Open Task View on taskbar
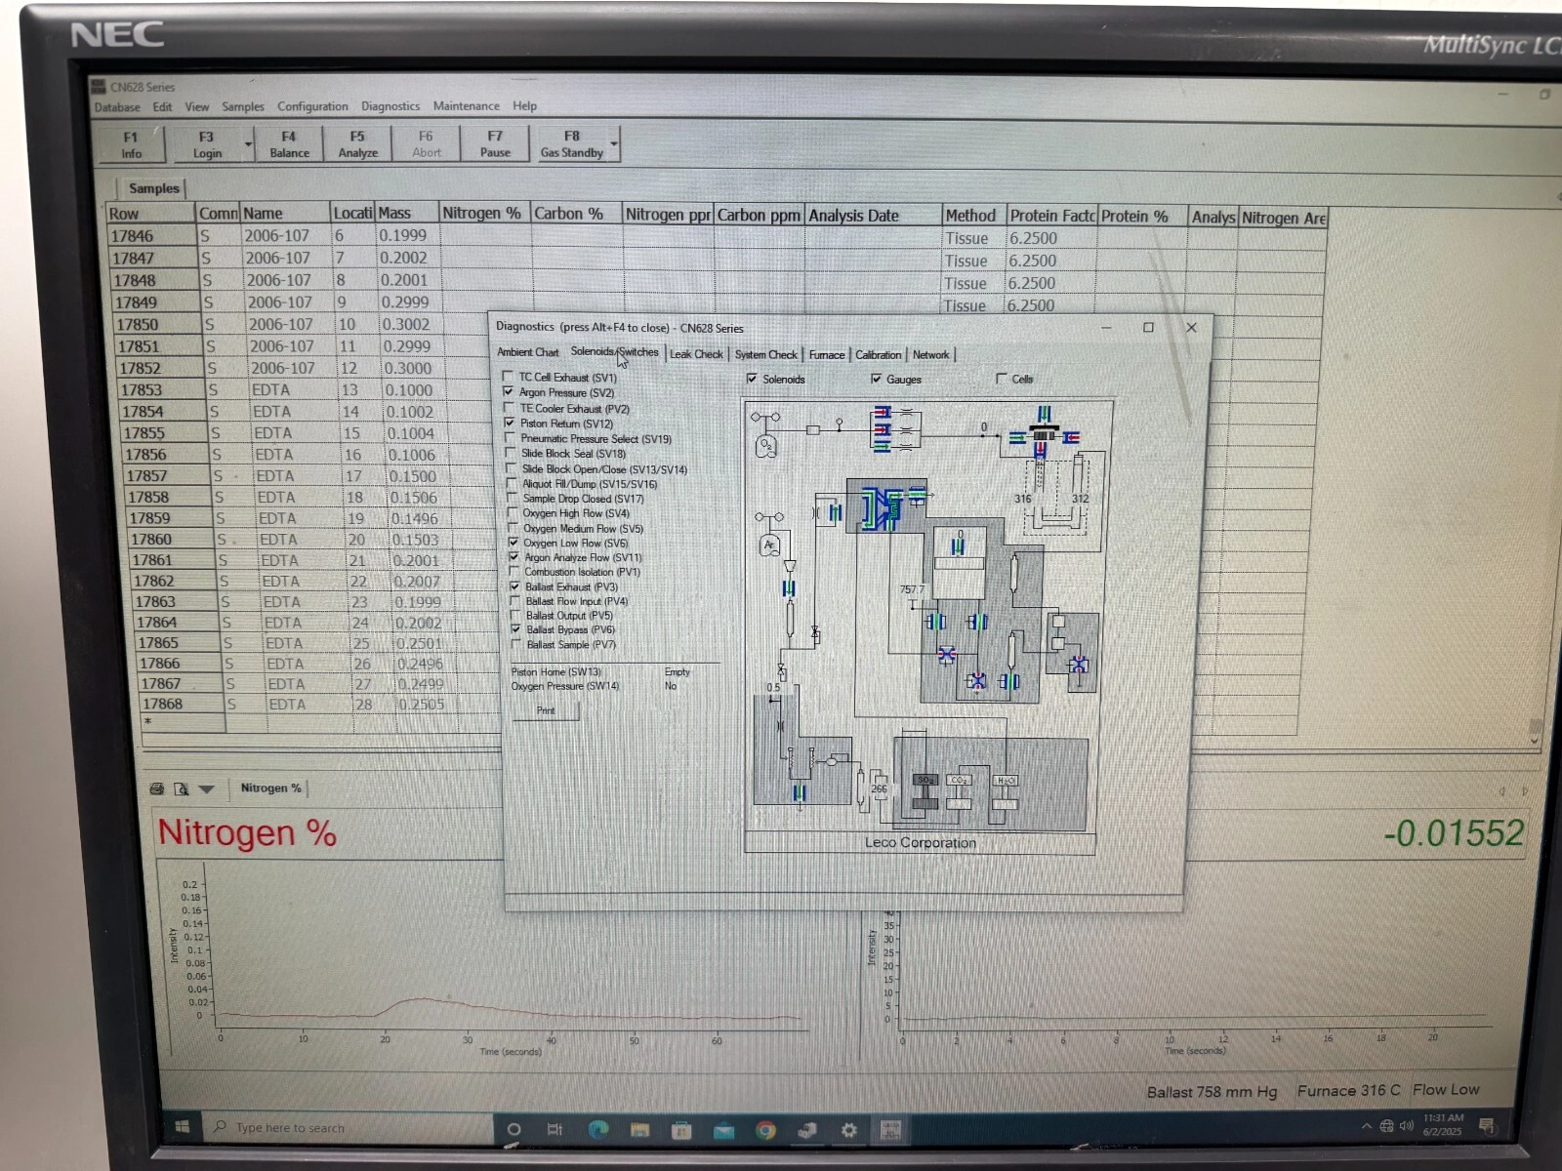The image size is (1562, 1171). [555, 1129]
